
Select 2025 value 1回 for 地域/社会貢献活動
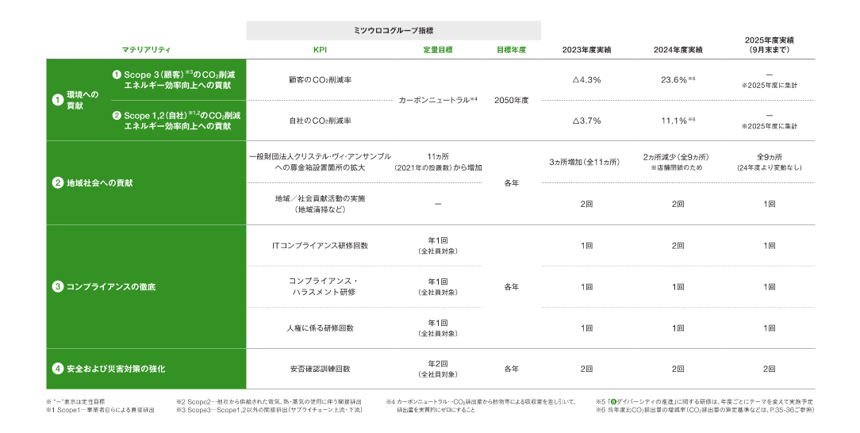click(x=769, y=204)
